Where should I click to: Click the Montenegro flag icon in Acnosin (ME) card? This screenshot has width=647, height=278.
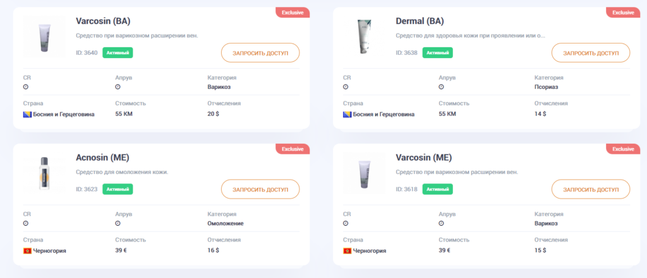(27, 251)
